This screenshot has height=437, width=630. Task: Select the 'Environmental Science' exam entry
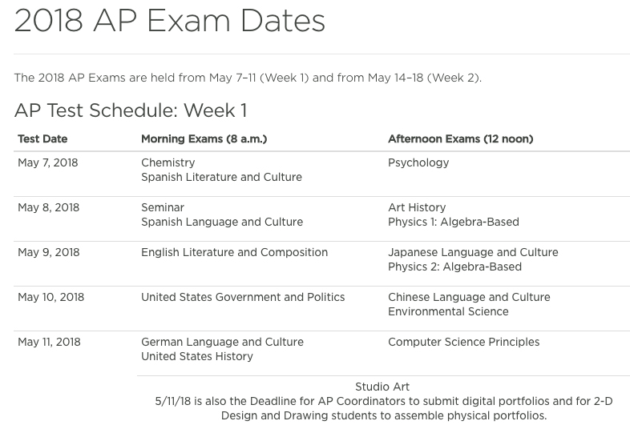(x=448, y=311)
